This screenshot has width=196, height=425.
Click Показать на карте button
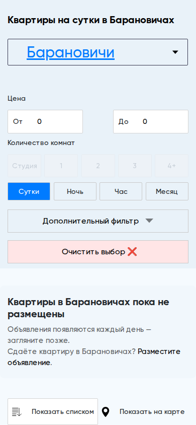[143, 411]
